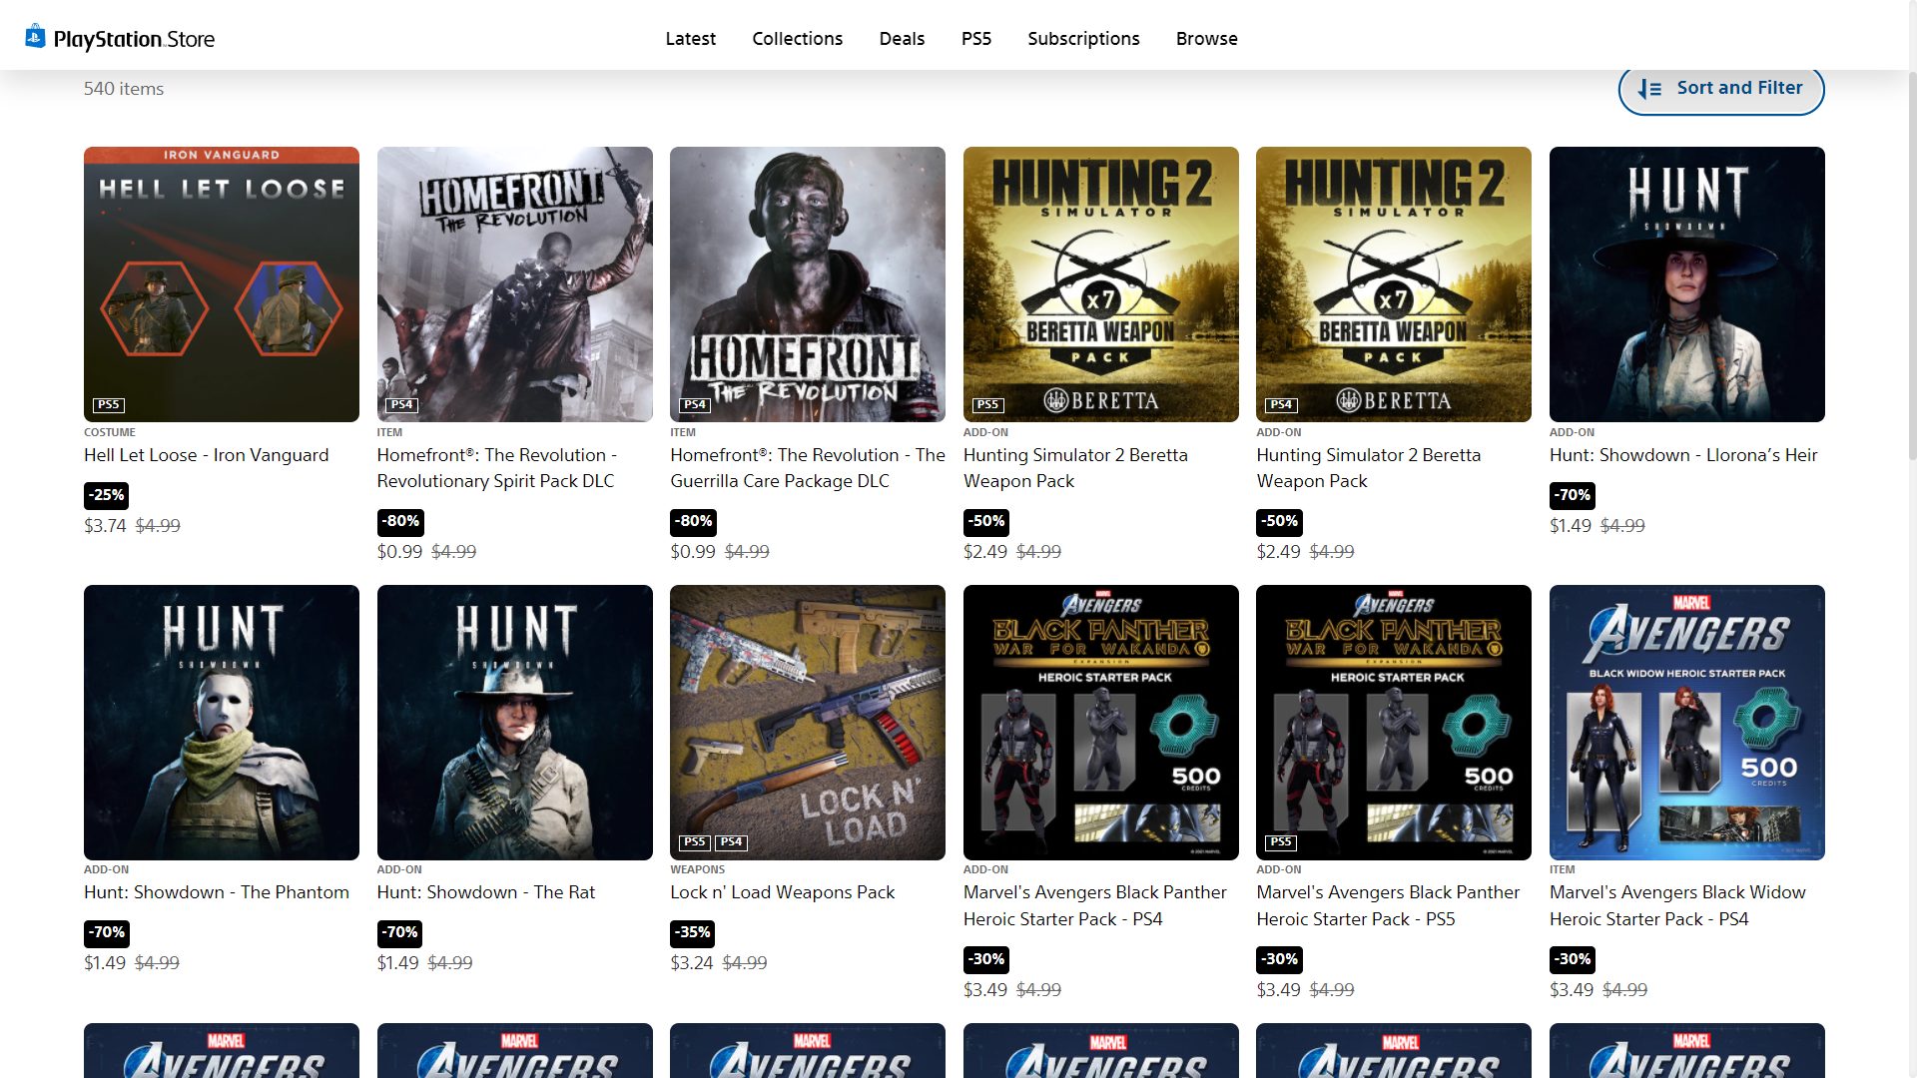1917x1078 pixels.
Task: Select PS5 in the navigation bar
Action: [975, 39]
